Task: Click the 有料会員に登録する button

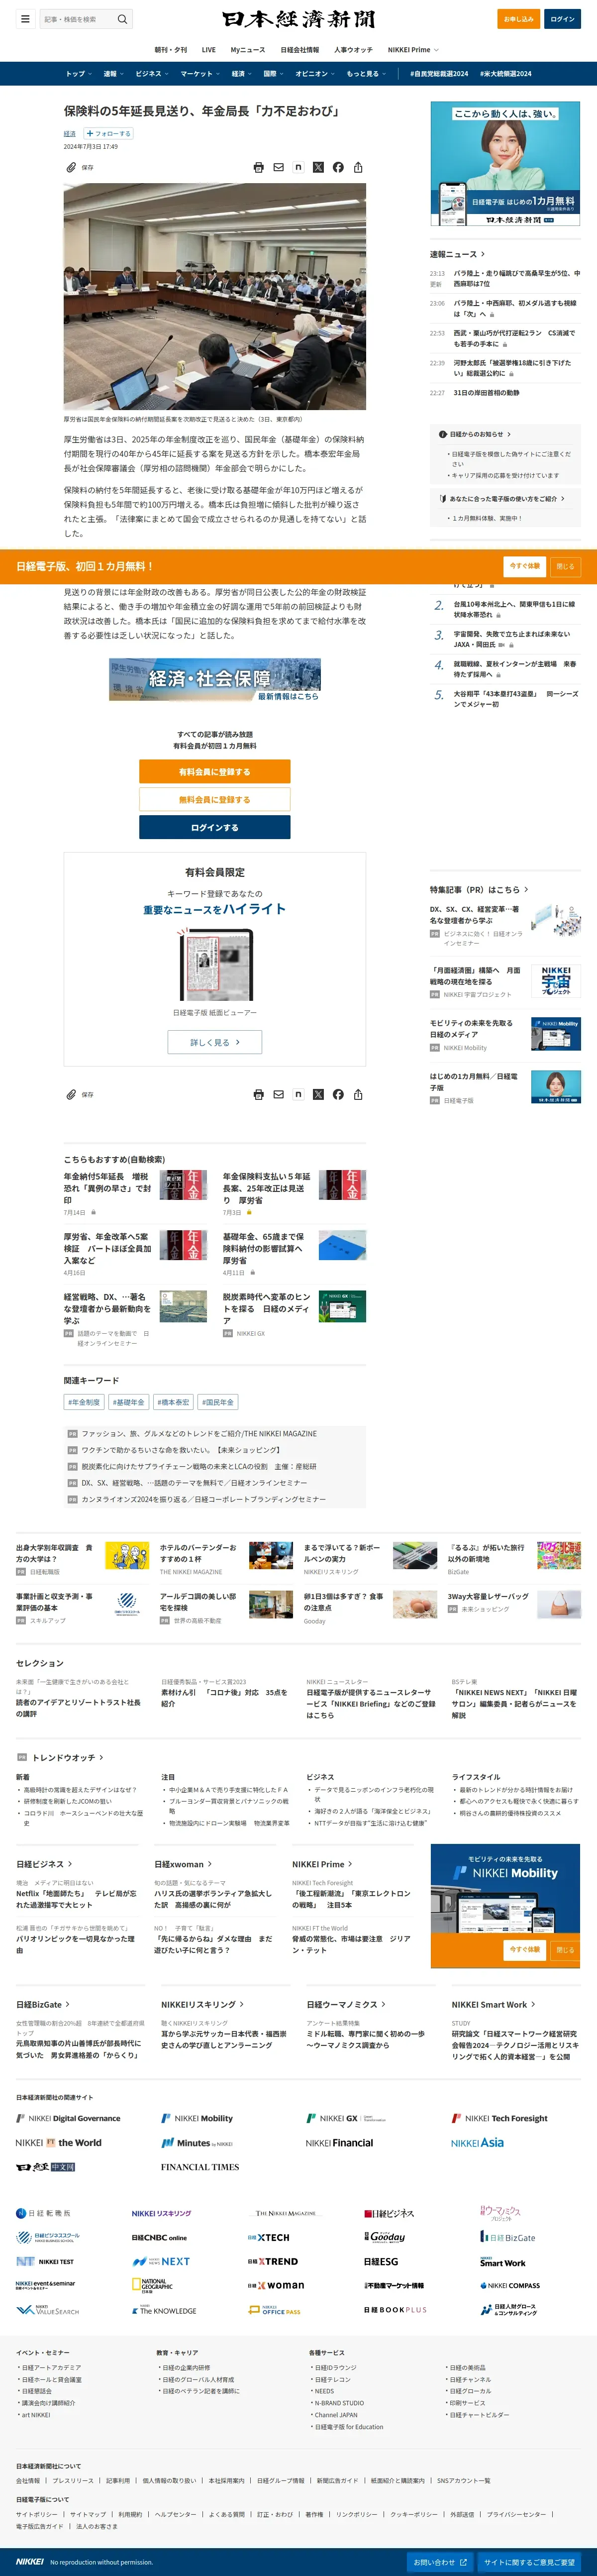Action: pos(215,772)
